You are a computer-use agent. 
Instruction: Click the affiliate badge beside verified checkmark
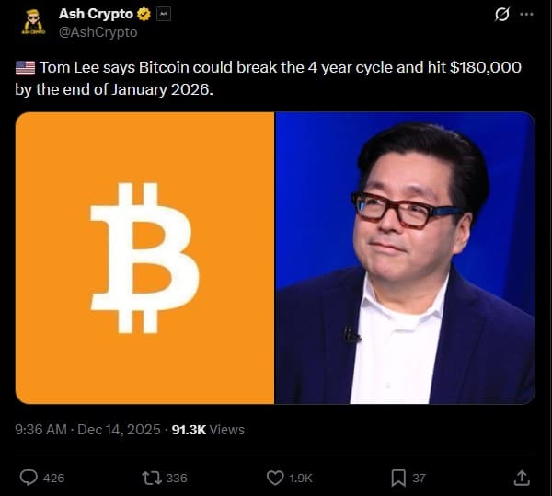(164, 15)
